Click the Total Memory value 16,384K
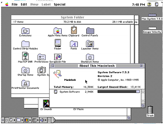Screen dimensions: 163x124 (88, 87)
